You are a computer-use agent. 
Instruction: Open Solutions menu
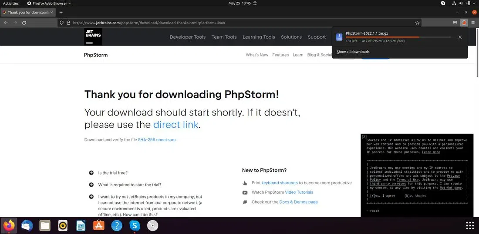click(x=291, y=37)
